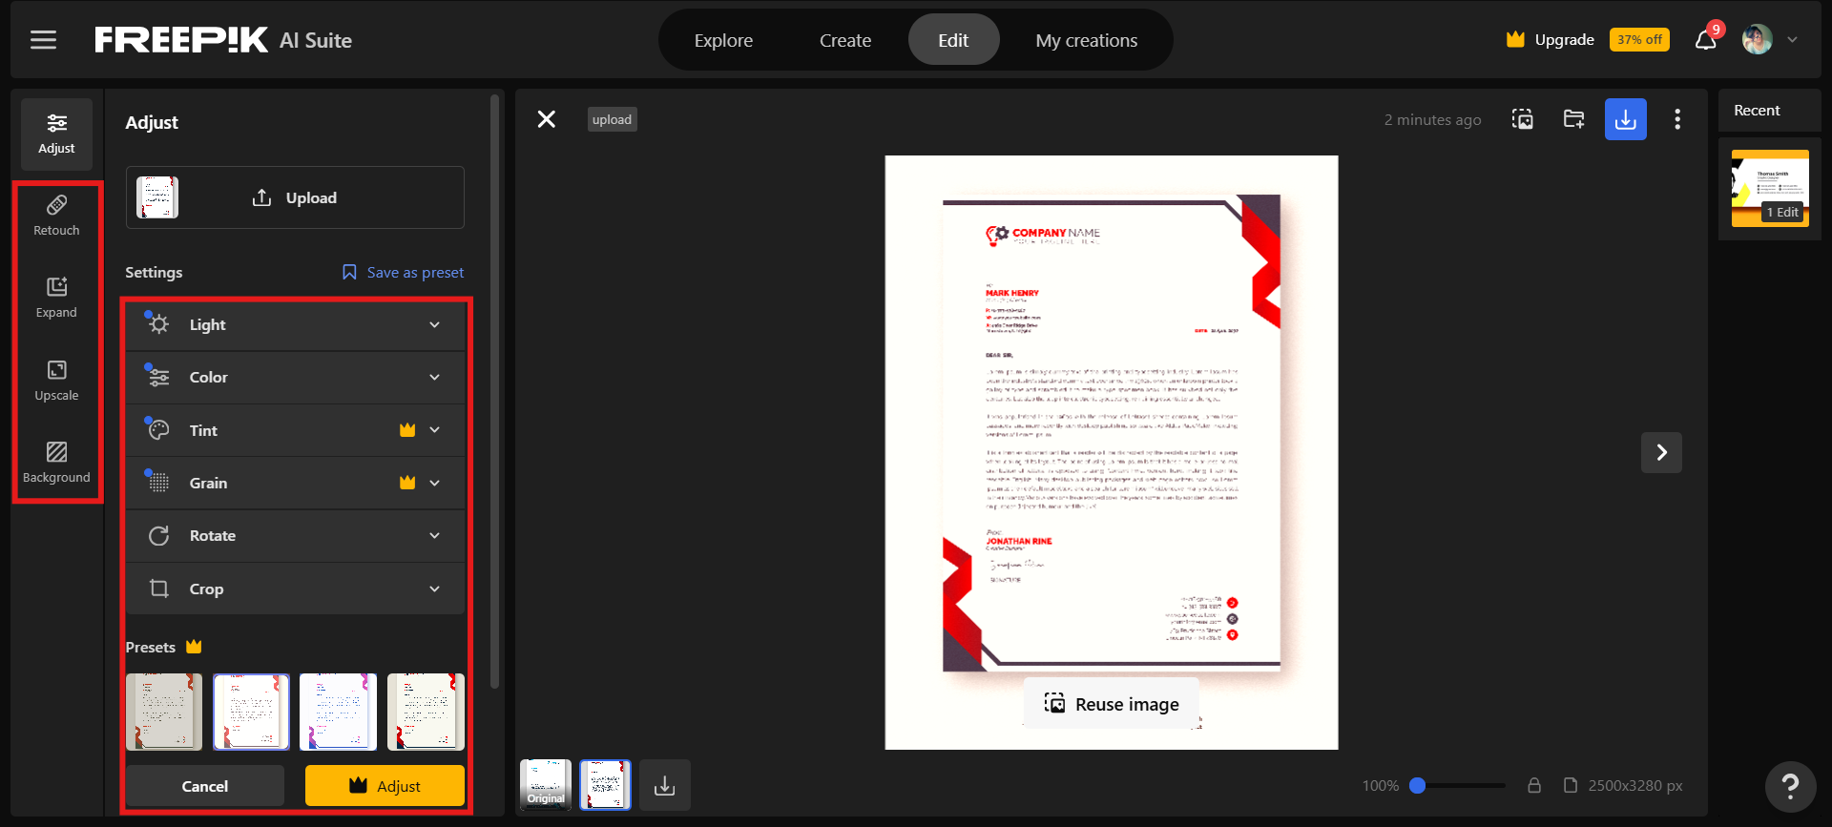Open the notifications bell

click(x=1706, y=39)
